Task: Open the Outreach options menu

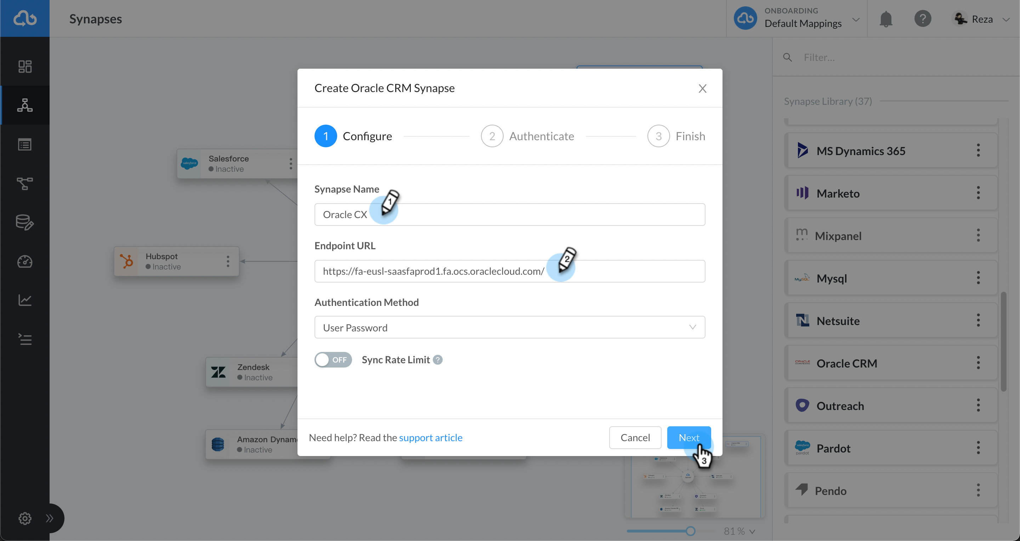Action: (x=978, y=405)
